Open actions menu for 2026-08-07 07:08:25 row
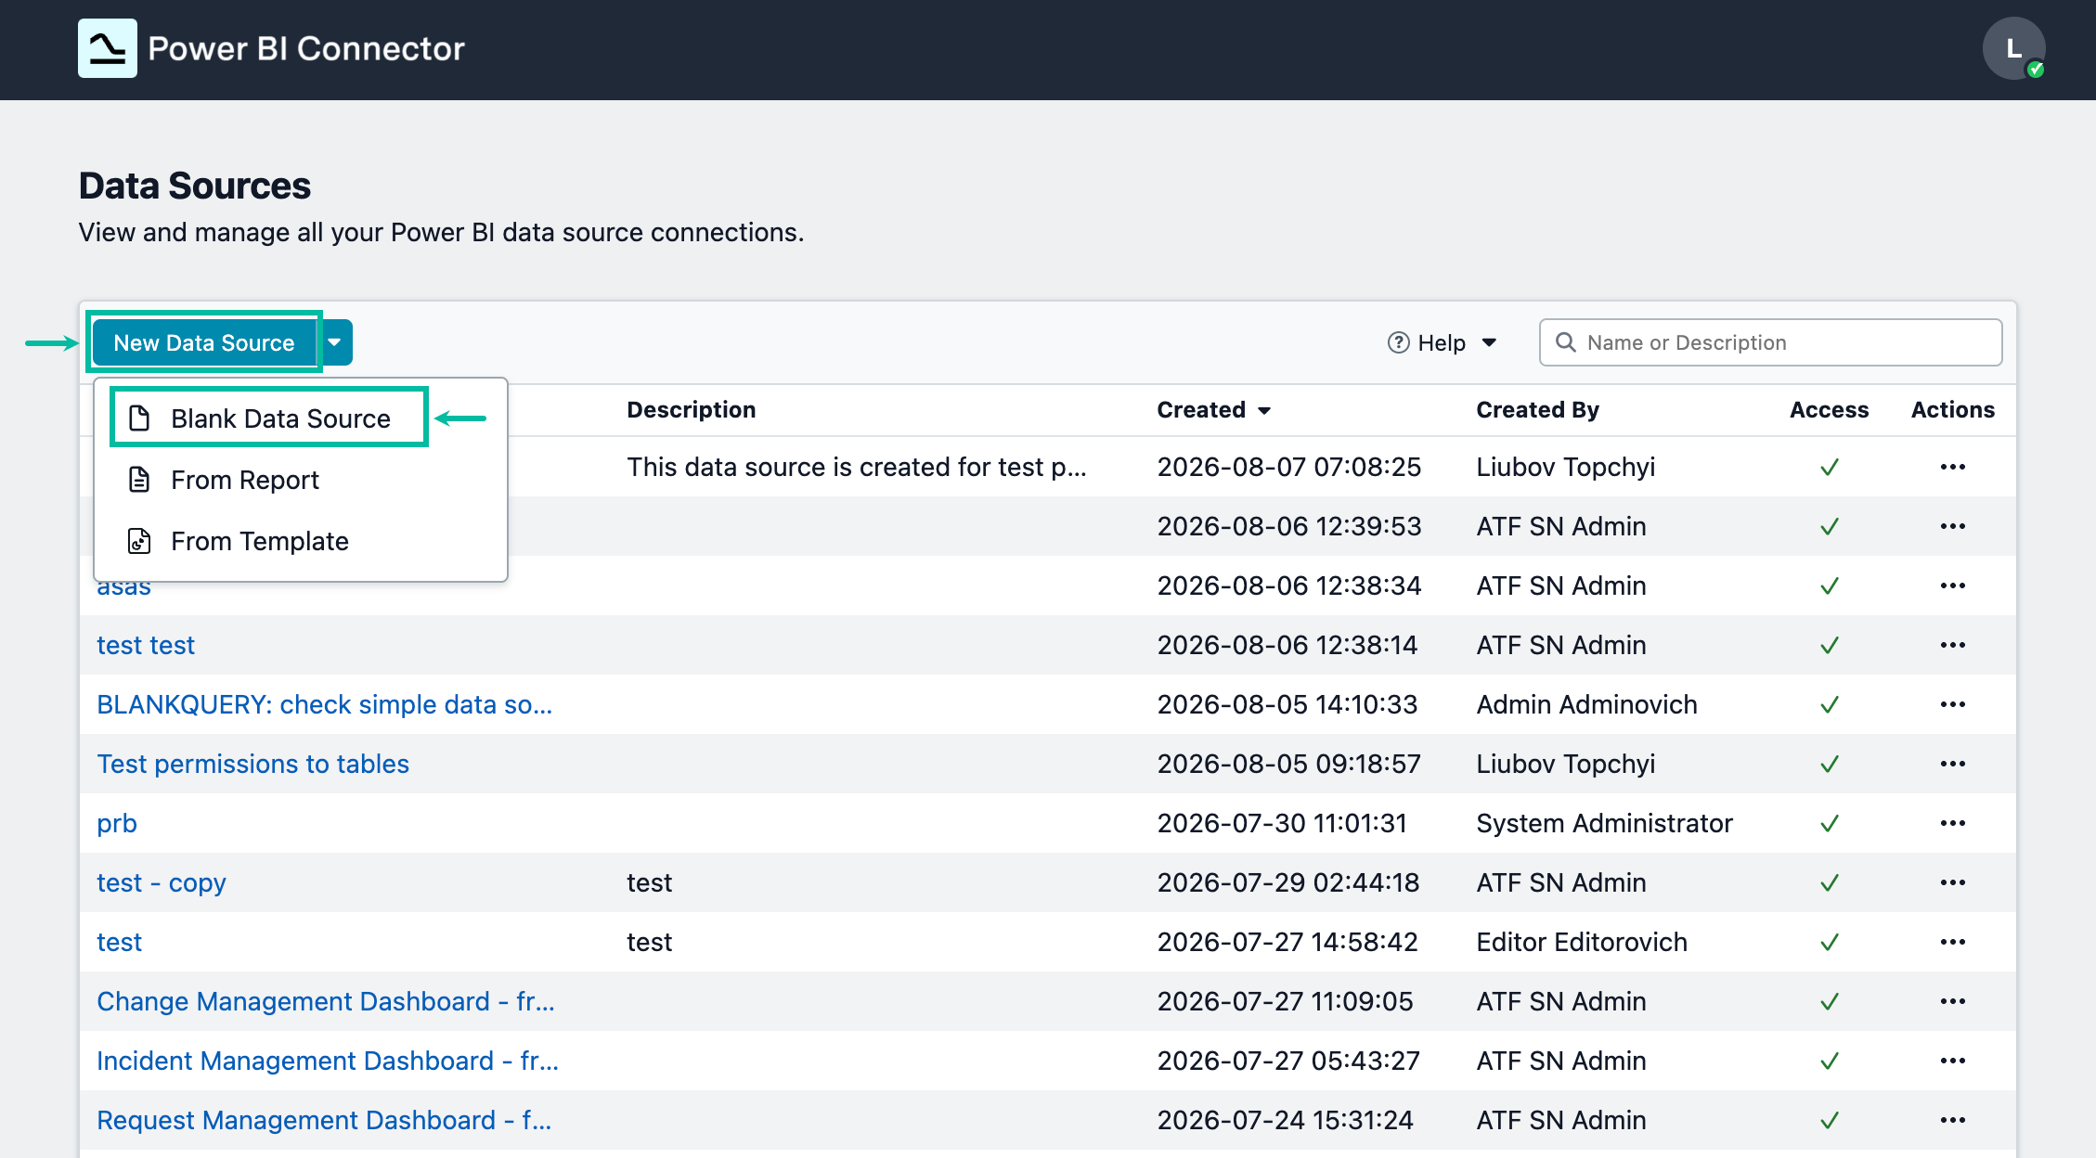Screen dimensions: 2096x1158 coord(1952,467)
